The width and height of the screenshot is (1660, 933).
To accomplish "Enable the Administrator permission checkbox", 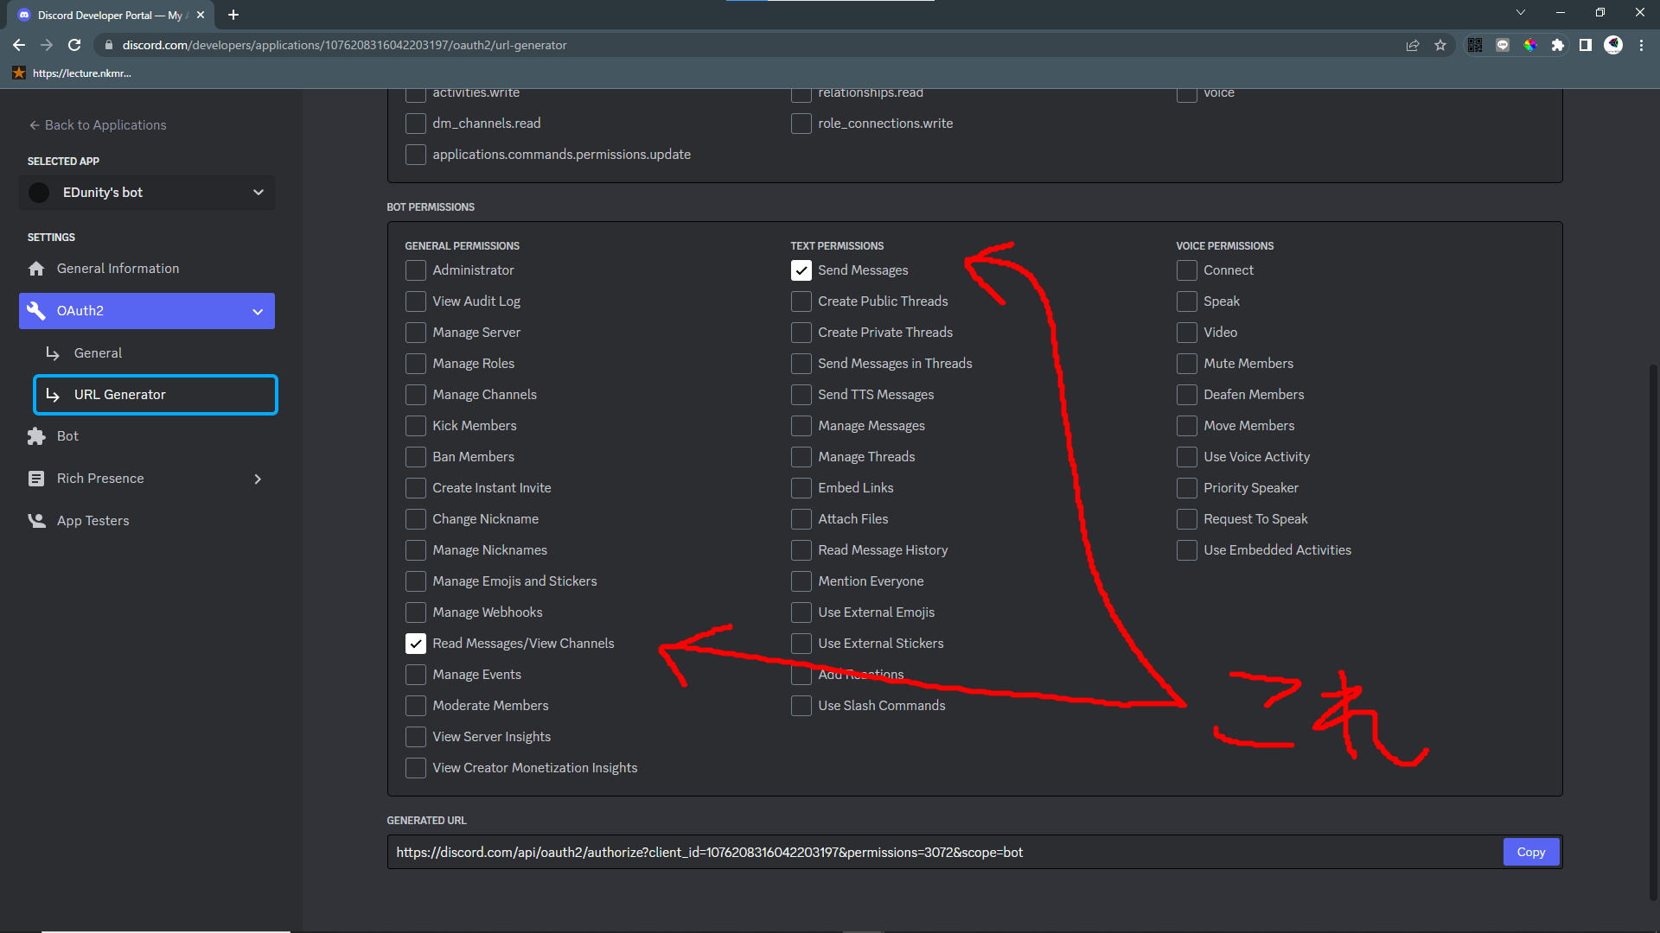I will point(416,270).
